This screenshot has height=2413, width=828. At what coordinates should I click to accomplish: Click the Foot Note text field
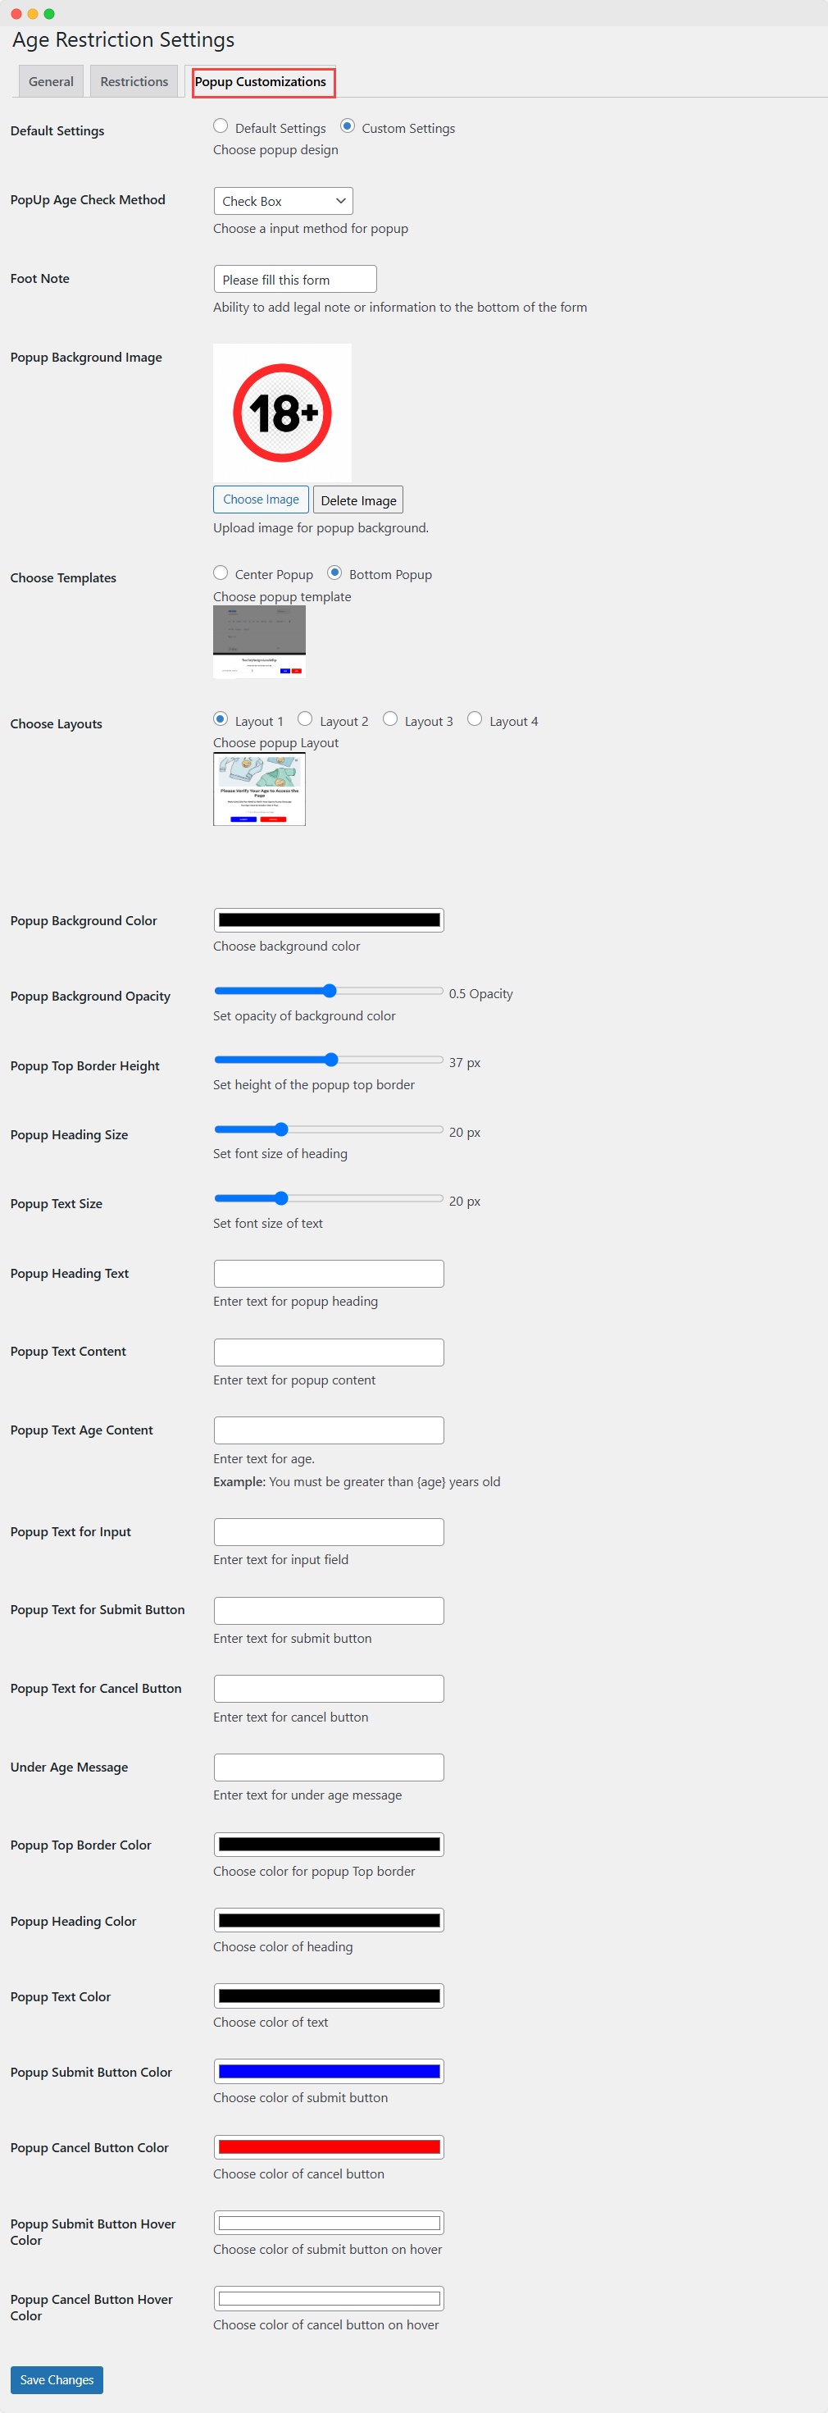(x=294, y=278)
